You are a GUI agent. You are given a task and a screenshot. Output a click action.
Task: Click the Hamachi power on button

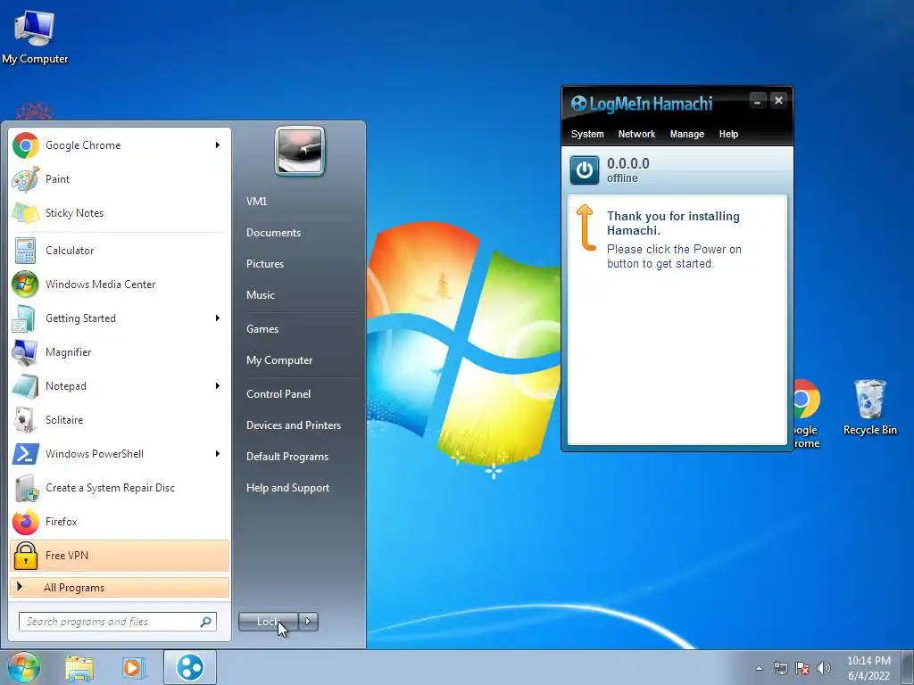[584, 170]
